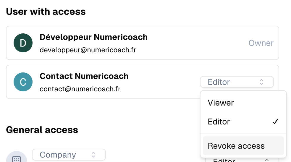Screen dimensions: 291x162
Task: Choose Editor option in the role menu
Action: pos(243,122)
